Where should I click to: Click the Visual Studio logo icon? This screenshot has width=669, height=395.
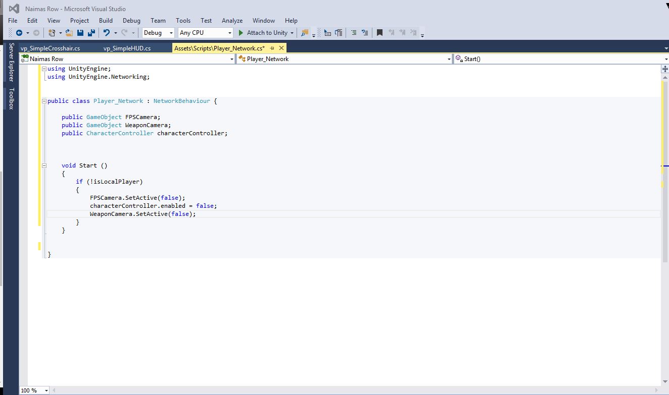click(14, 9)
